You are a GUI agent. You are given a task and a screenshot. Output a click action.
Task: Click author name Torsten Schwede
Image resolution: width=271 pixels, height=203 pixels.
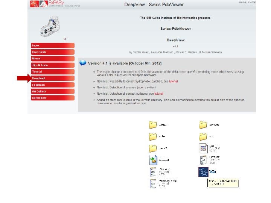pos(212,52)
